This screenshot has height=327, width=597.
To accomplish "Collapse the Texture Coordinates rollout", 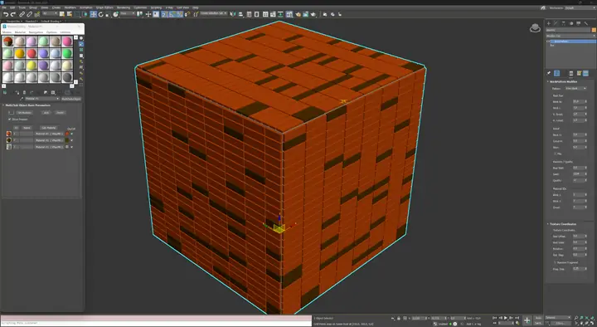I will click(x=562, y=224).
